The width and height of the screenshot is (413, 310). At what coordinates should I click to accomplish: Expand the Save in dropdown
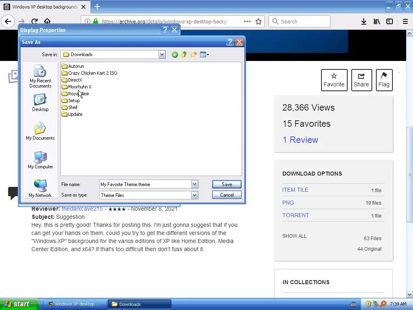click(162, 54)
